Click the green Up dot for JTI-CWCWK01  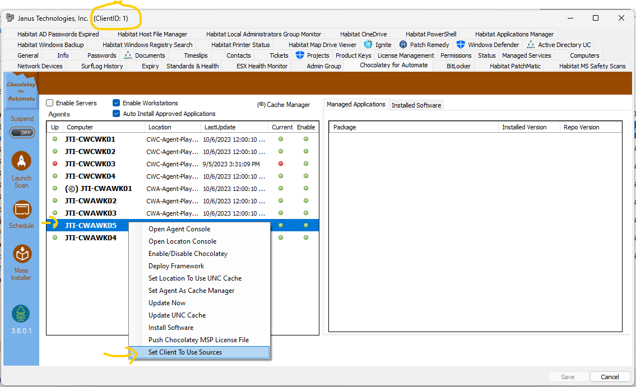(x=55, y=139)
